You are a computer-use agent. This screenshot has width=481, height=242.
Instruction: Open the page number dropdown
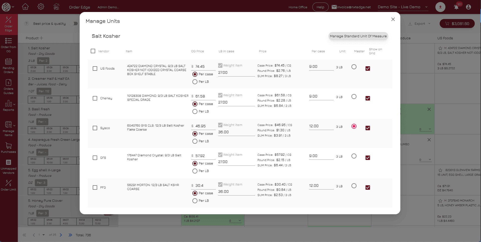pos(44,235)
